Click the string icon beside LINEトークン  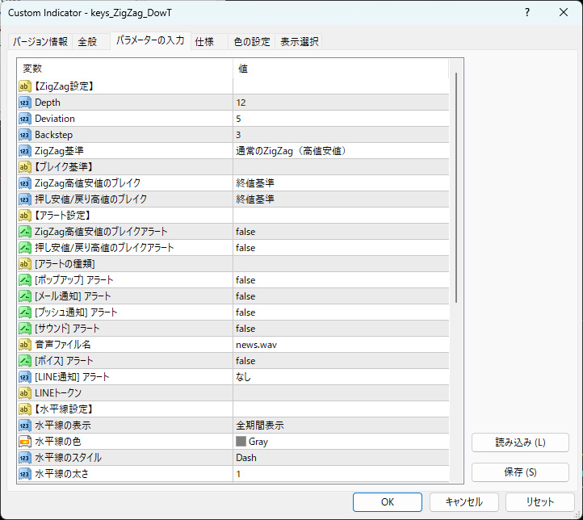[24, 393]
